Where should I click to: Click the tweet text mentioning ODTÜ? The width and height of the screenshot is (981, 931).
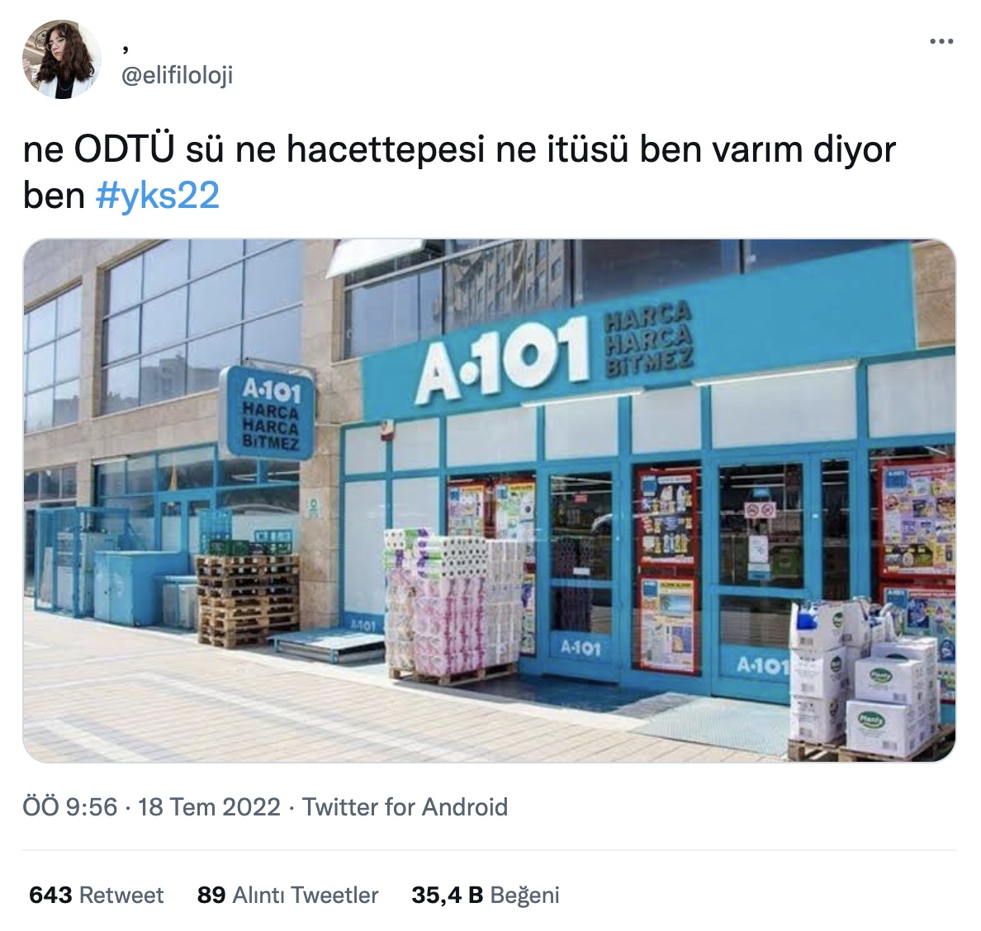459,172
